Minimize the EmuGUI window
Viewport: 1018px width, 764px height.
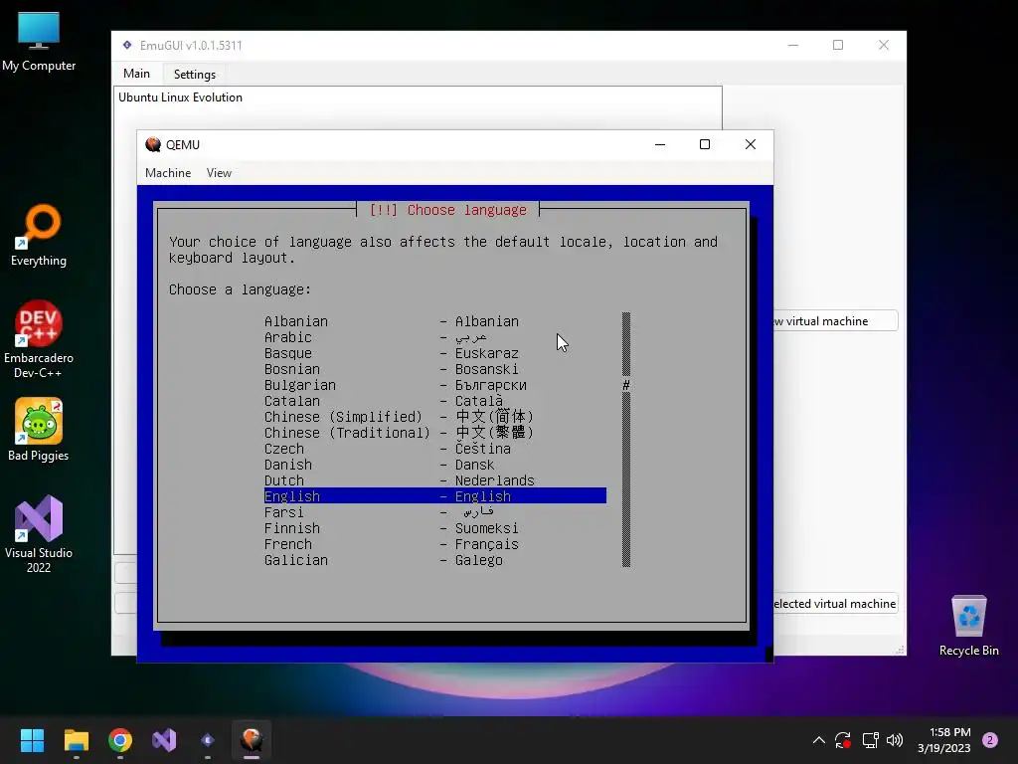coord(792,45)
